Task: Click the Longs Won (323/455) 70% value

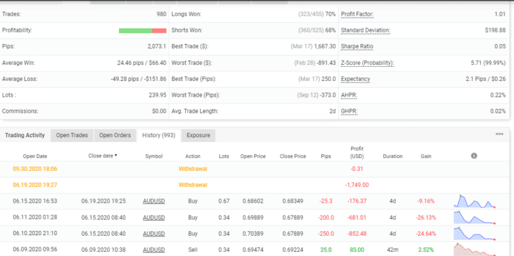Action: pyautogui.click(x=317, y=14)
